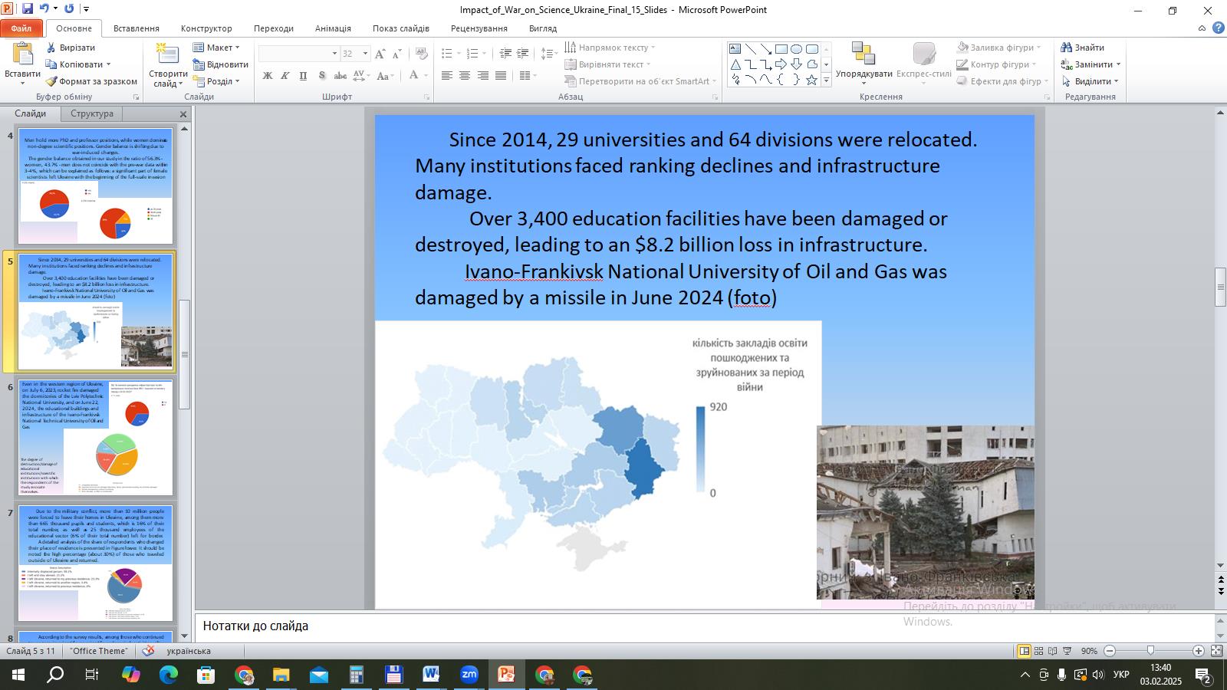Click the Format Painter brush icon
This screenshot has height=690, width=1227.
coord(51,81)
